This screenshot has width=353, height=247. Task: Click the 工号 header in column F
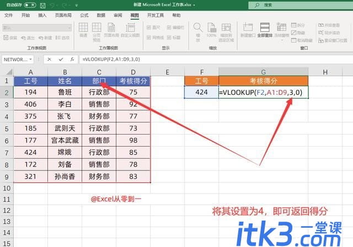click(201, 81)
